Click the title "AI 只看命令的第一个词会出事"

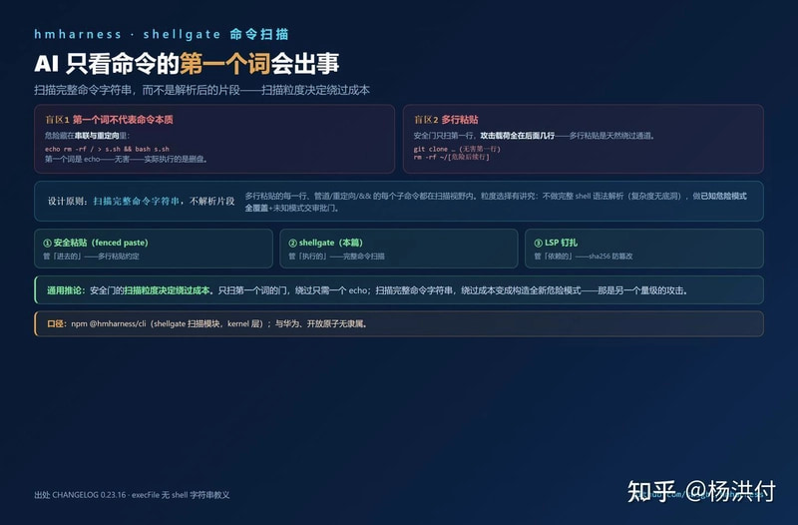(187, 64)
